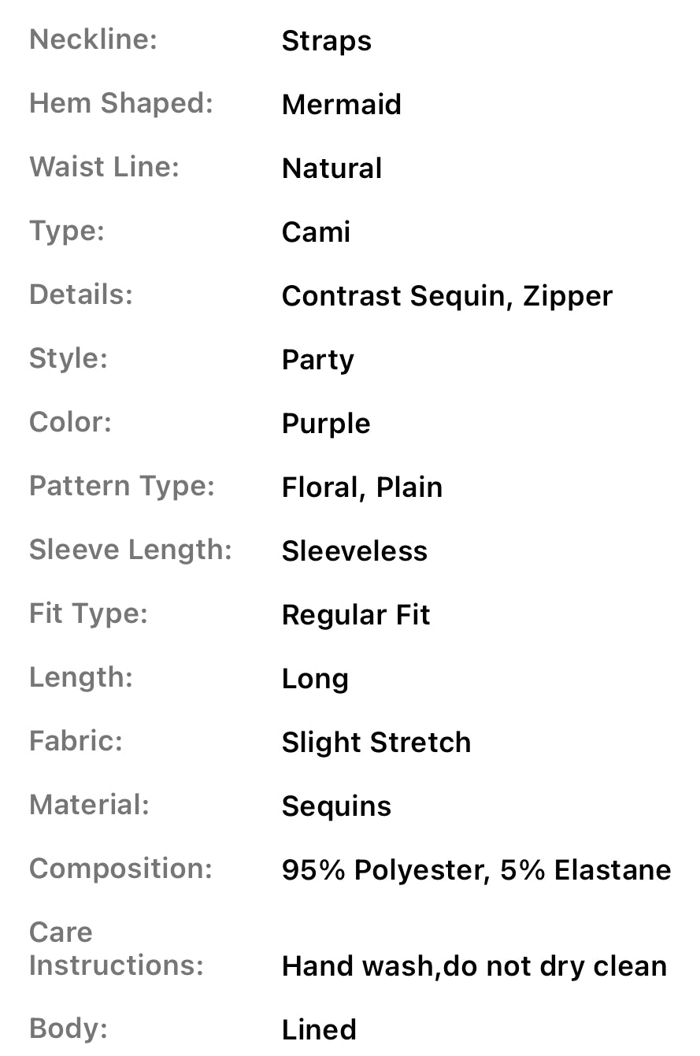Select the Hand wash, do not dry clean text
This screenshot has height=1056, width=700.
[474, 966]
